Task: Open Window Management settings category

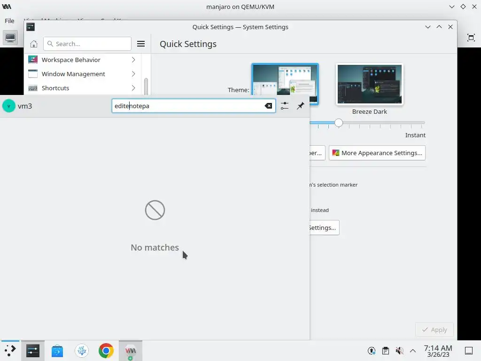Action: point(82,74)
